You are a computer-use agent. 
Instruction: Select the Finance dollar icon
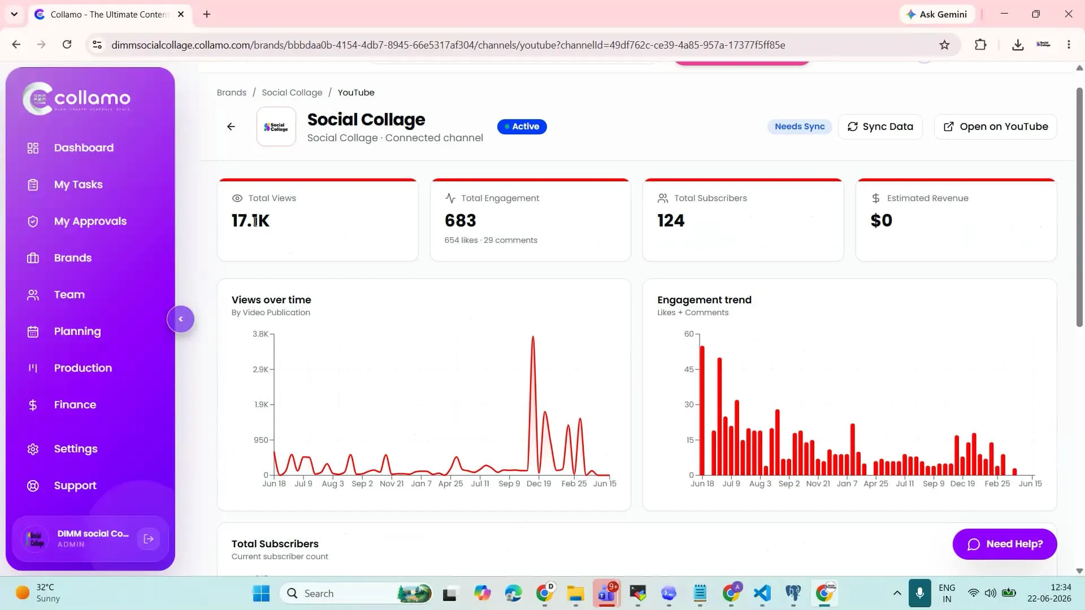click(33, 405)
